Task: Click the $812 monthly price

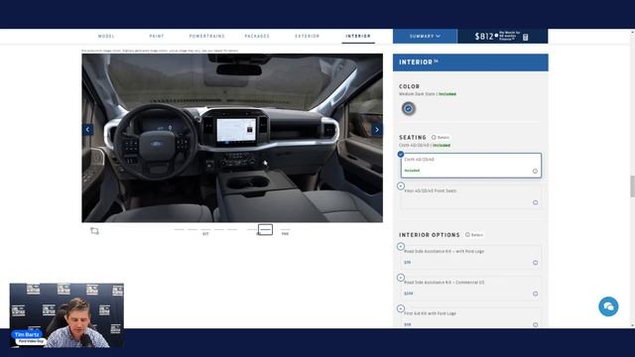Action: coord(484,37)
